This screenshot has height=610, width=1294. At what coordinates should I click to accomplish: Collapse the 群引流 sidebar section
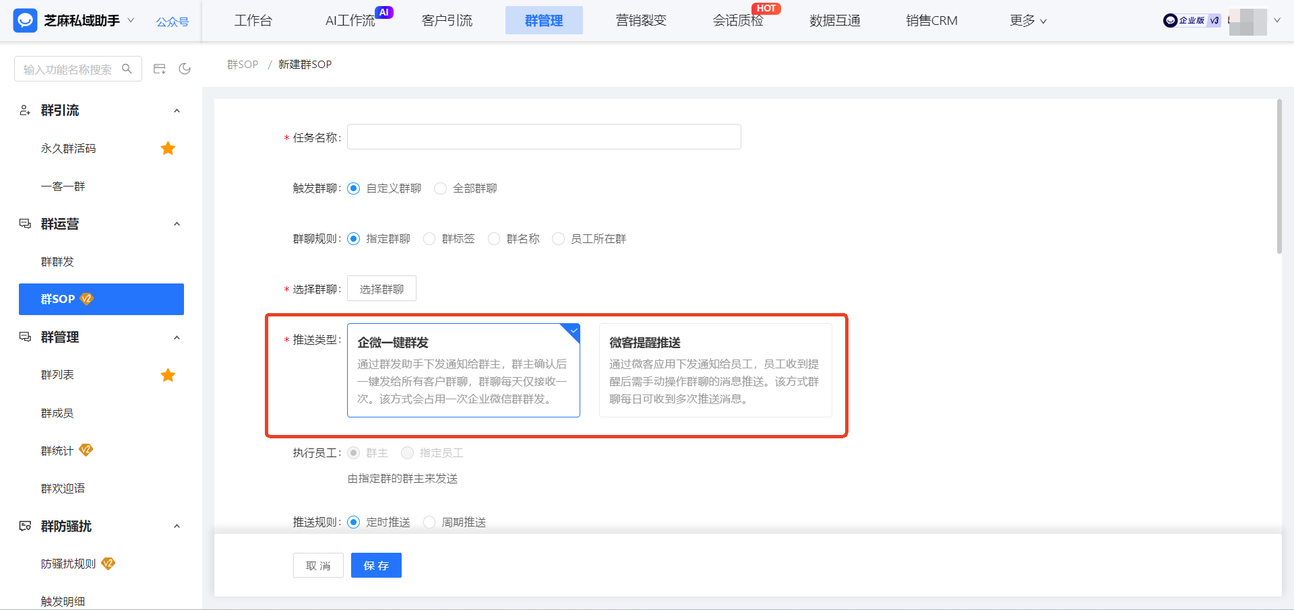177,110
